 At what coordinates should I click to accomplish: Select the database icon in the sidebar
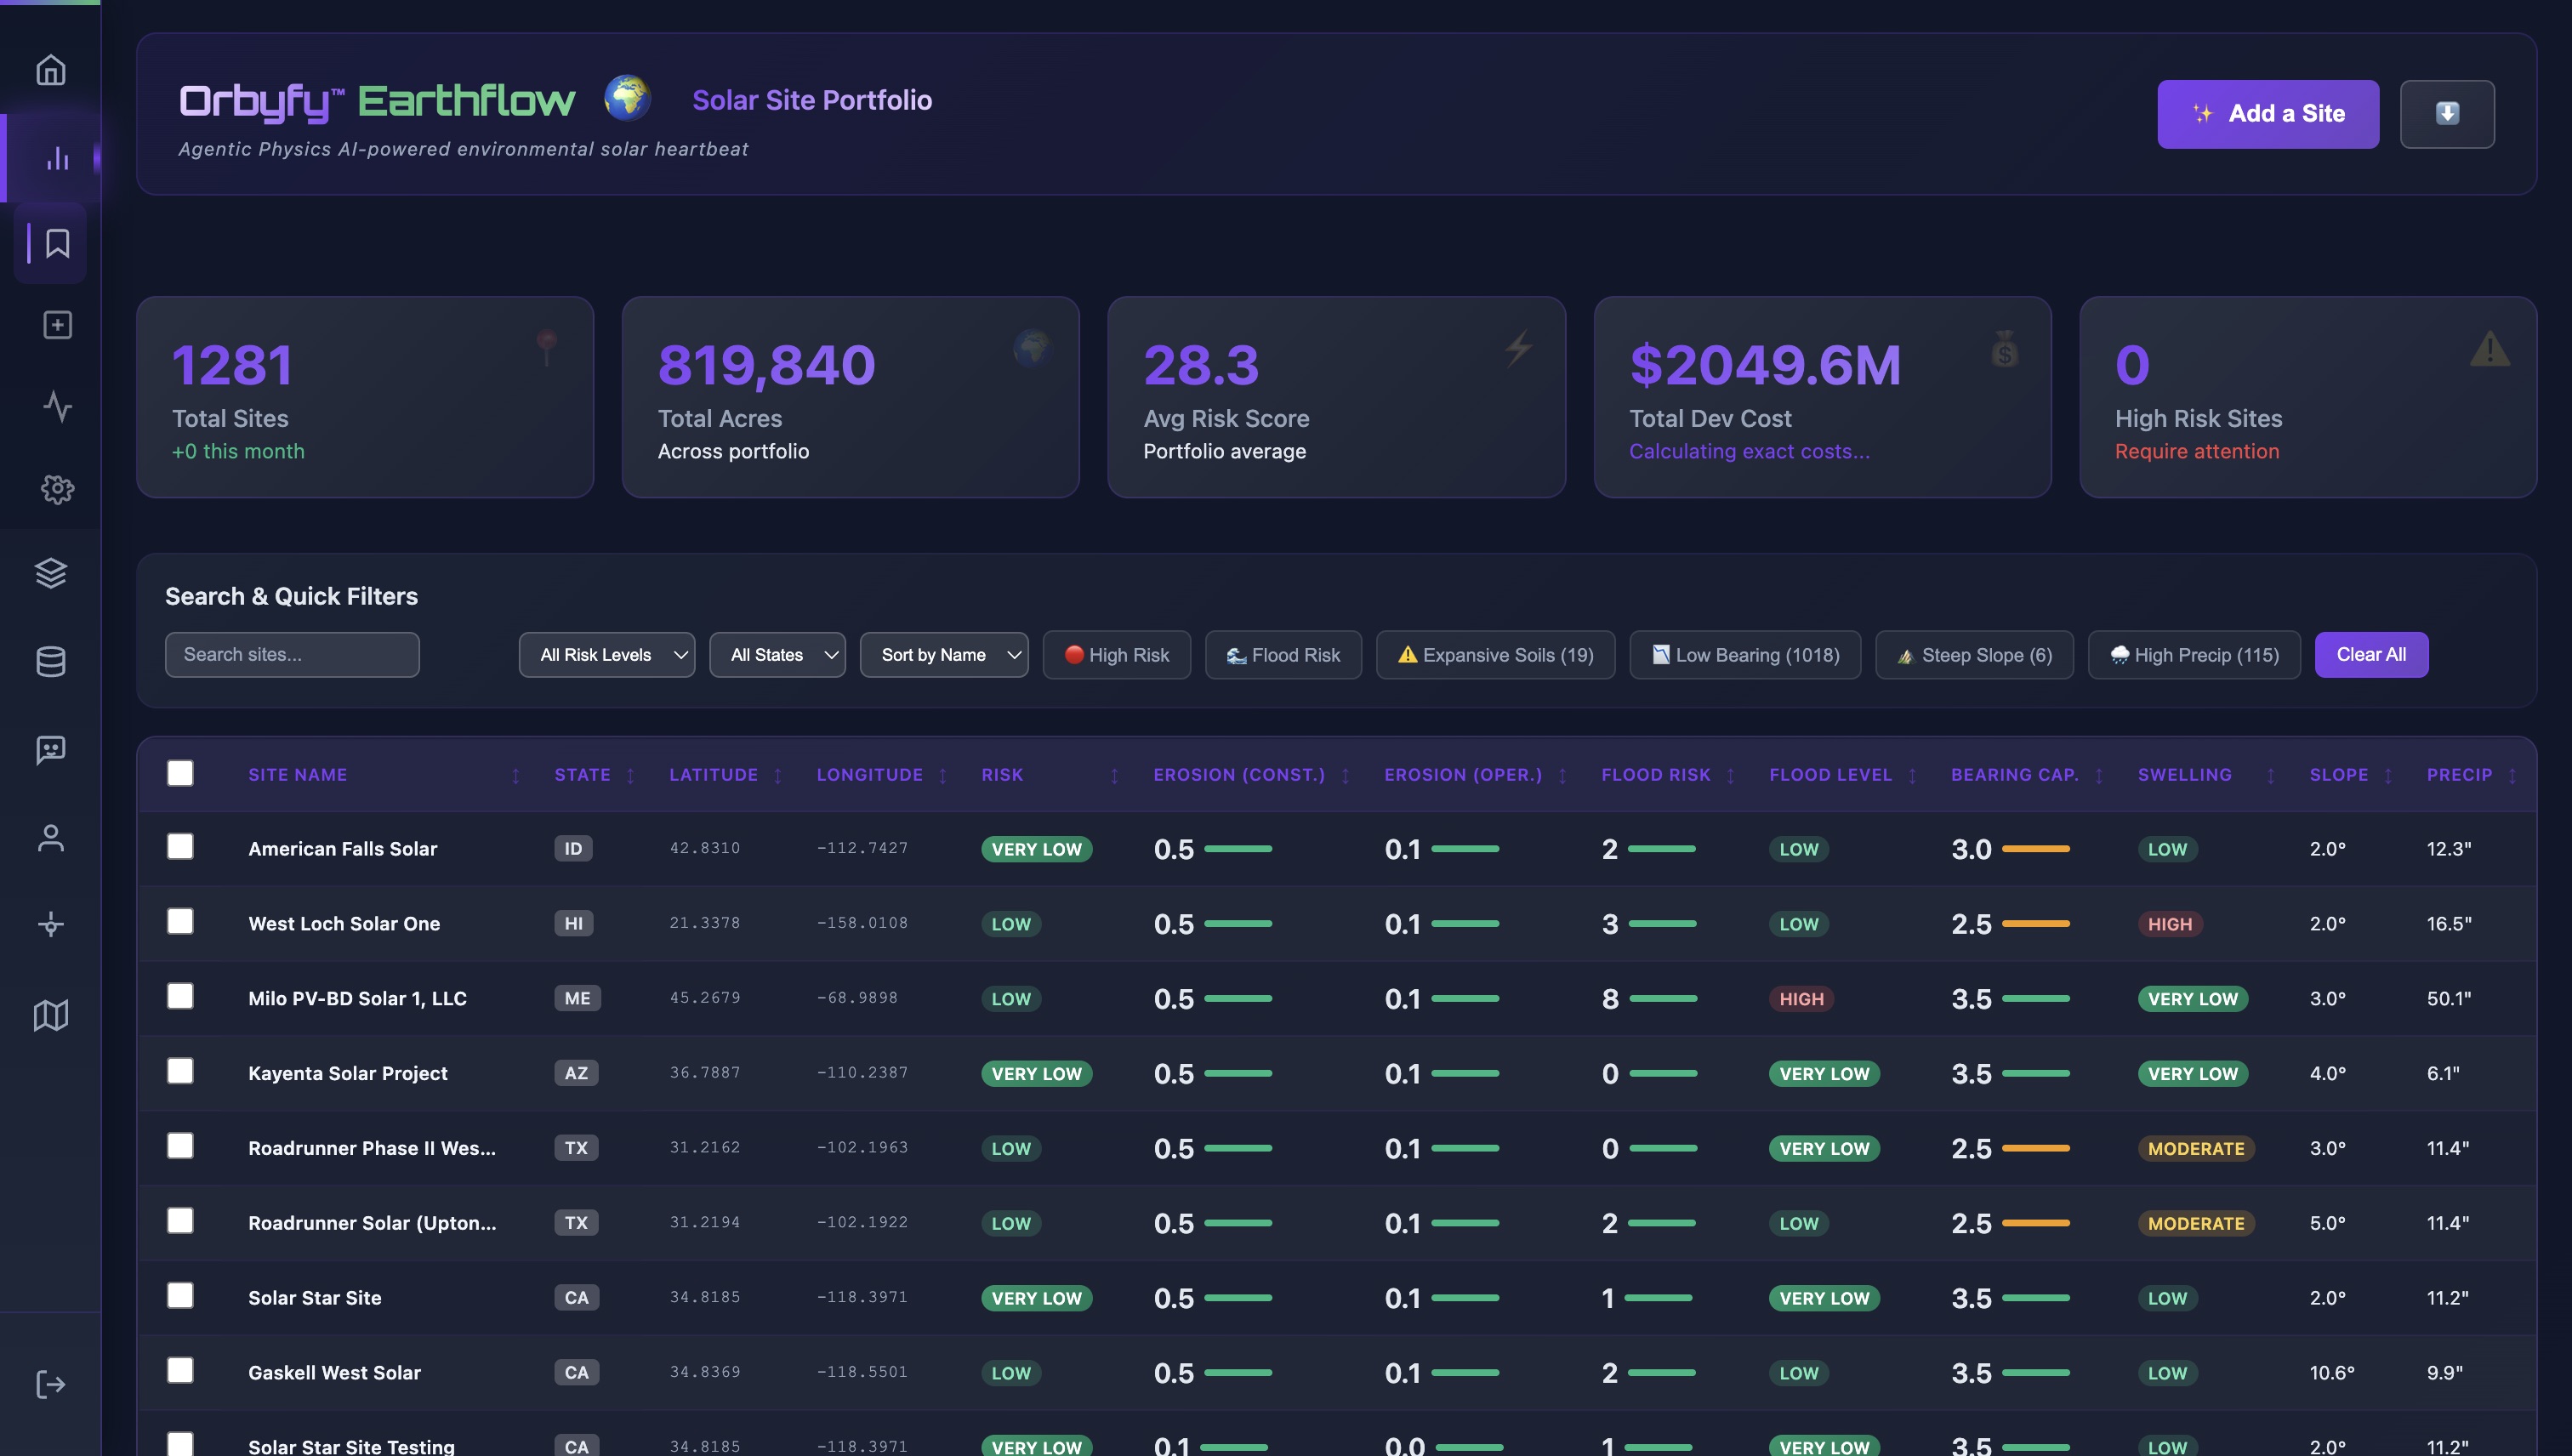coord(51,661)
